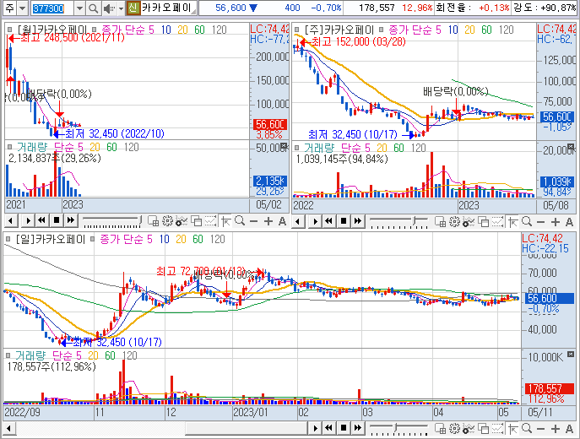
Task: Toggle square marker beside weekly 거래량 legend
Action: pos(296,148)
